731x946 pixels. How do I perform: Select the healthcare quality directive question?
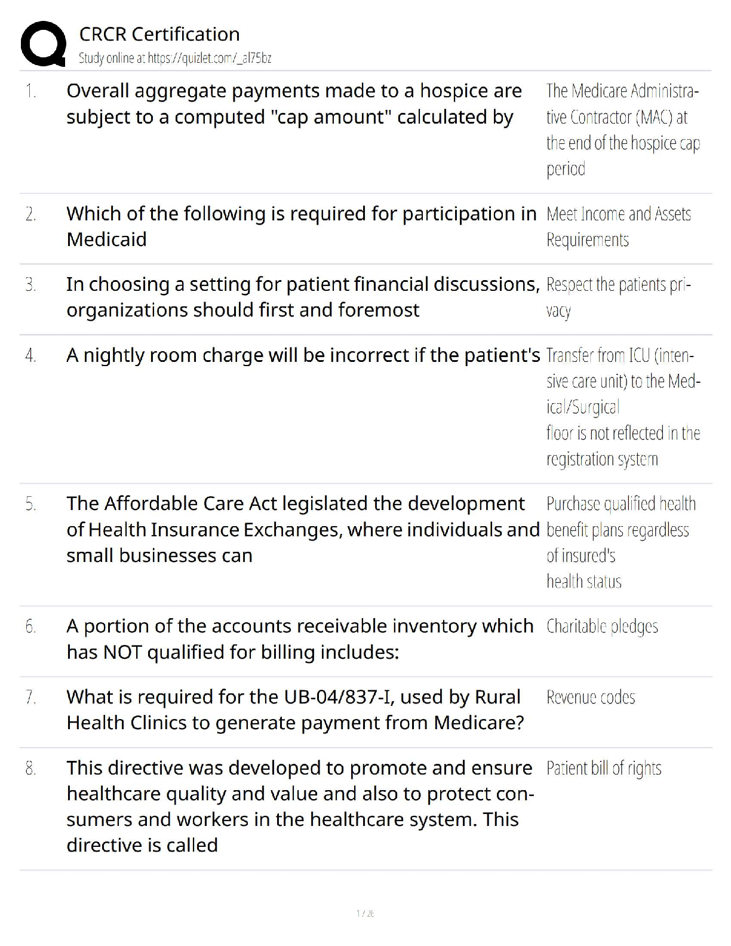300,806
